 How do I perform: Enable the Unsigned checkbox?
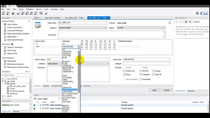tap(141, 74)
